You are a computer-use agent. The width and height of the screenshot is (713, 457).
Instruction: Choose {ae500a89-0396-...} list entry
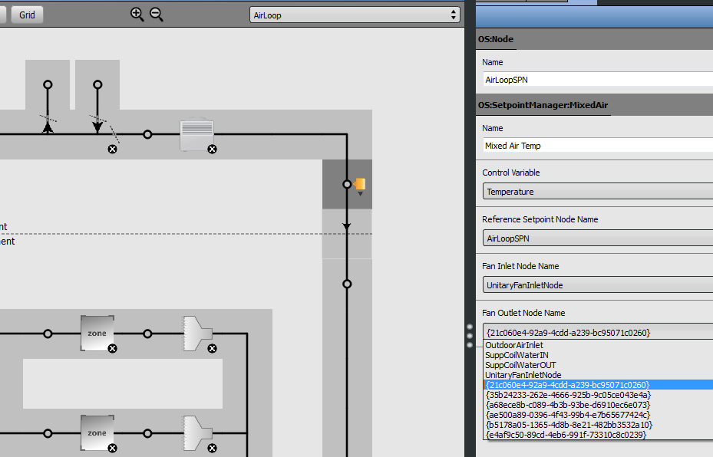coord(598,415)
